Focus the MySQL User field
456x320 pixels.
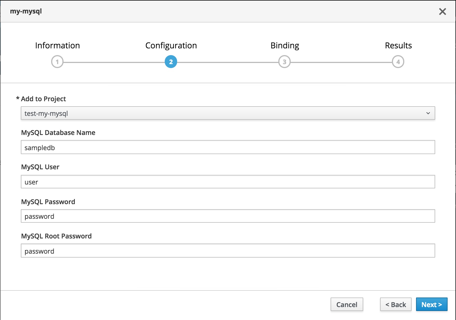point(228,182)
